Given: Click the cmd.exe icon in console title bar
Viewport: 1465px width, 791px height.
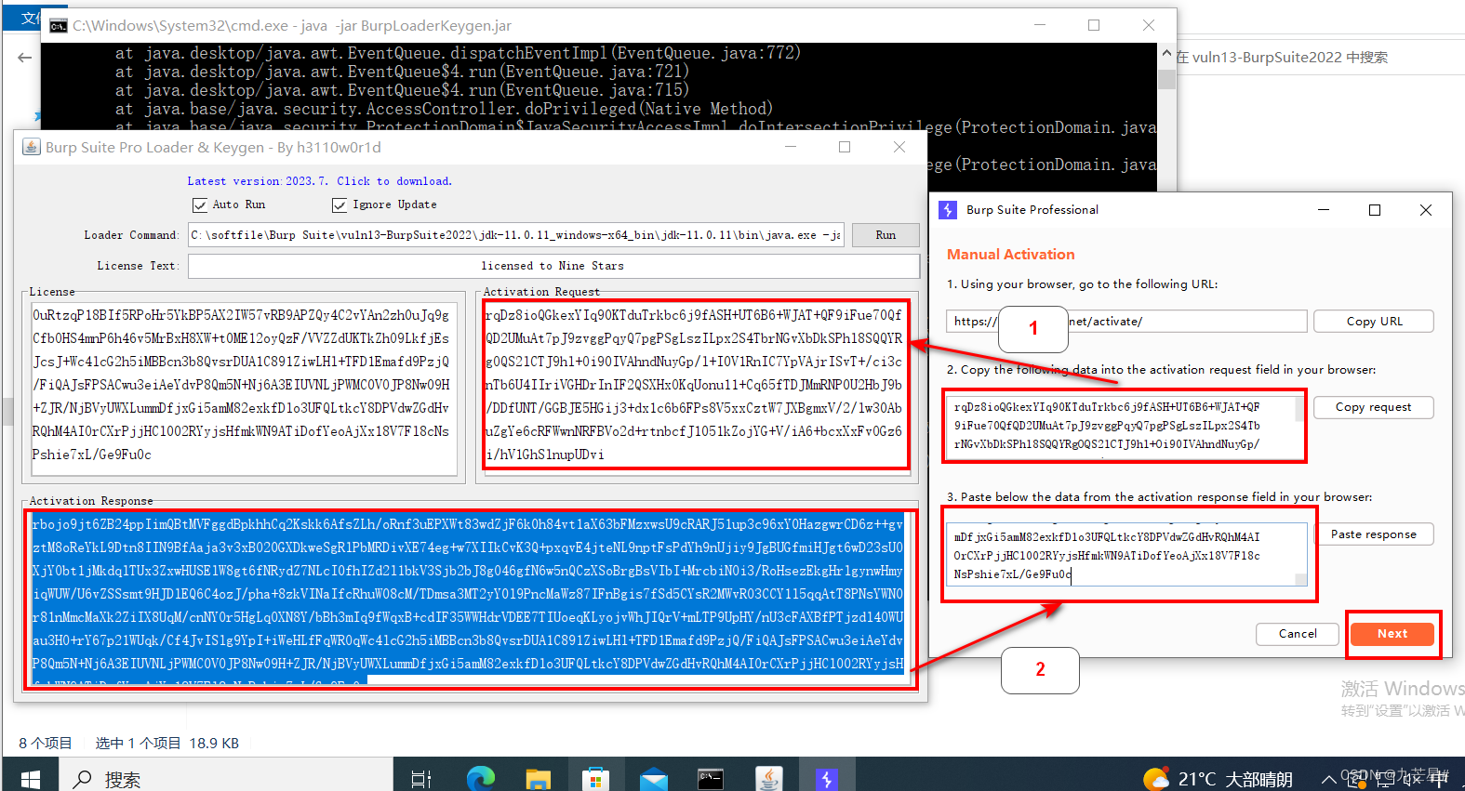Looking at the screenshot, I should 58,26.
